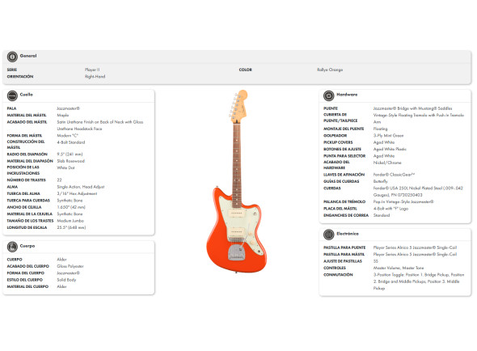This screenshot has width=477, height=351.
Task: Click the COLOR label
Action: pos(246,70)
